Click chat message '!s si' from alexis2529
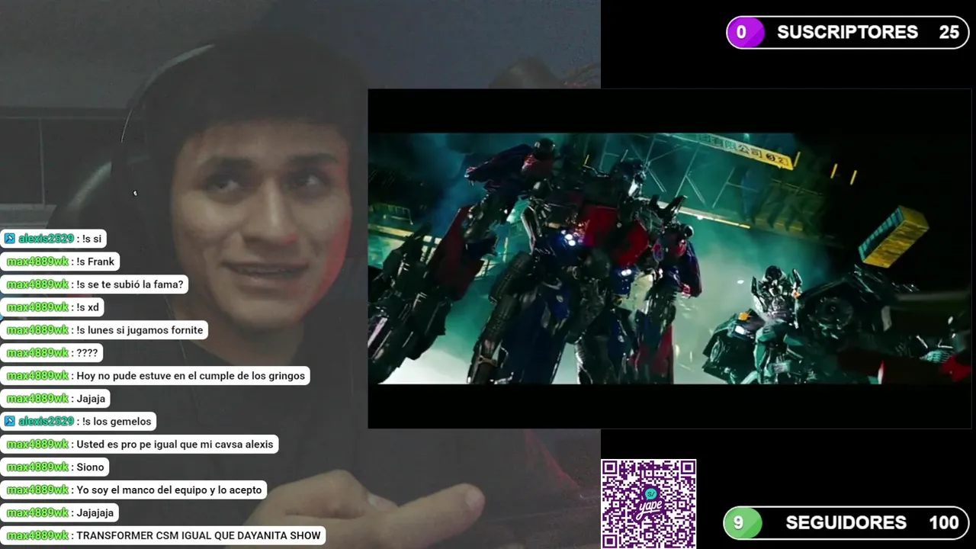 point(53,239)
